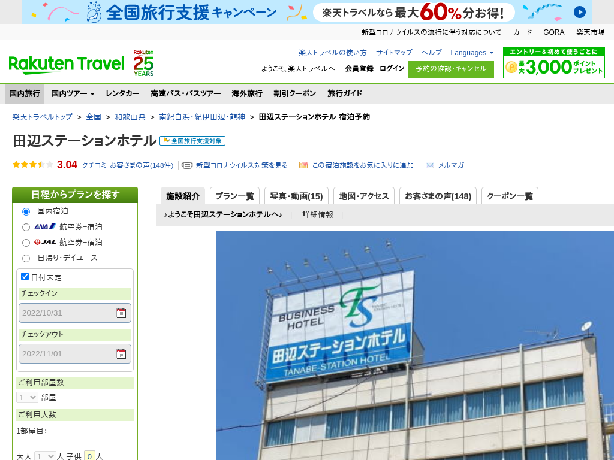Expand the 国内ツアー menu dropdown
This screenshot has height=460, width=614.
pos(73,93)
